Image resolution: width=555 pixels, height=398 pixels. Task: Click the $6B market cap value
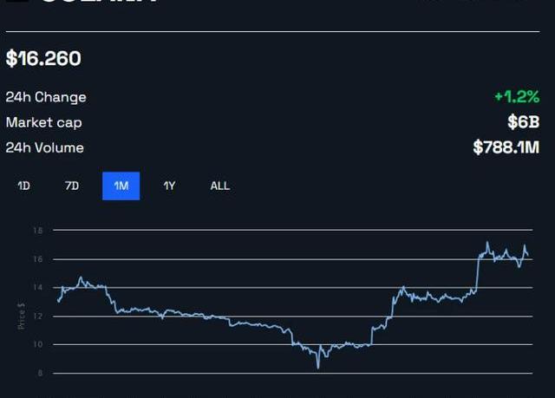(523, 122)
